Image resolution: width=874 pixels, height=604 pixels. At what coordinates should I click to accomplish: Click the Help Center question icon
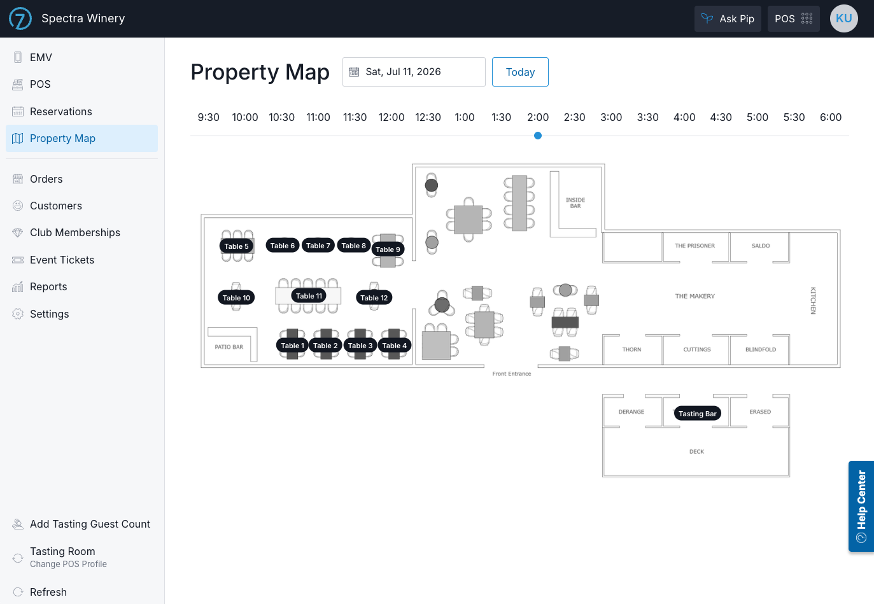(x=861, y=538)
